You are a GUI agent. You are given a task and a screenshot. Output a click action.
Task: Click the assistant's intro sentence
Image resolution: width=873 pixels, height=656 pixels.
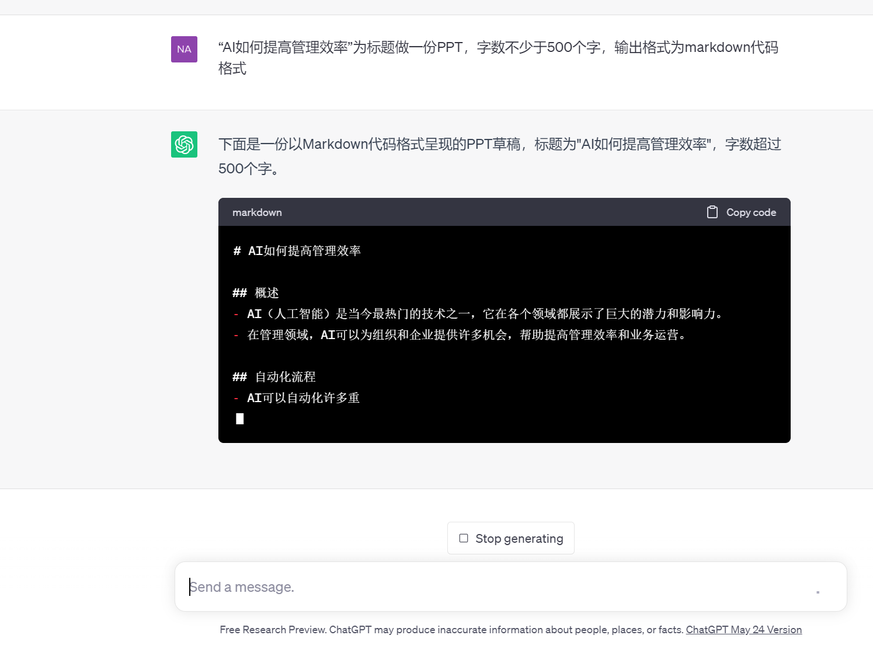pyautogui.click(x=499, y=155)
